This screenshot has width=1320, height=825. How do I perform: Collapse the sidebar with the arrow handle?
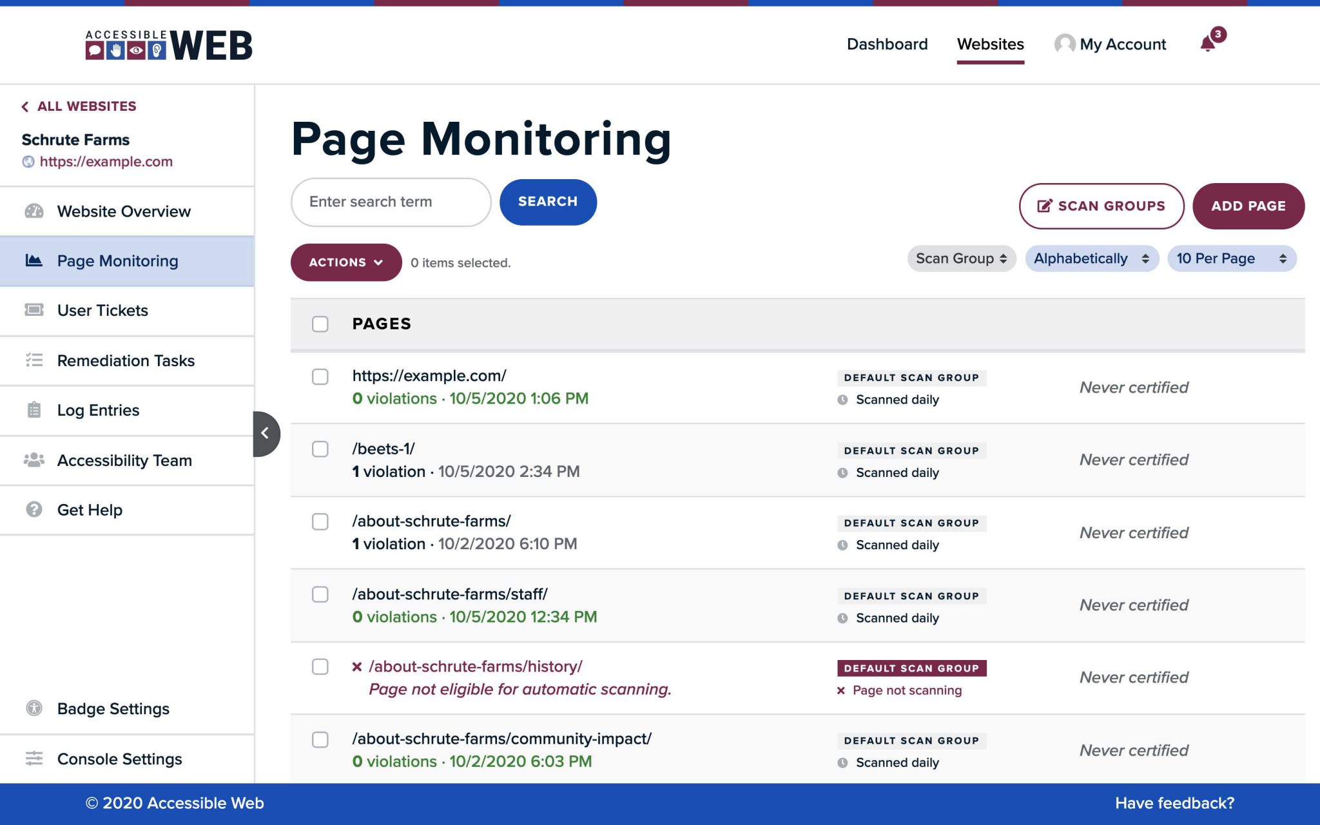[x=266, y=434]
